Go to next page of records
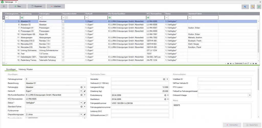Image resolution: width=262 pixels, height=128 pixels. click(x=253, y=63)
